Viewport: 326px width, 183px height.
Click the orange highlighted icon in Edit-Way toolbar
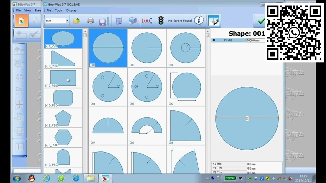[x=21, y=21]
